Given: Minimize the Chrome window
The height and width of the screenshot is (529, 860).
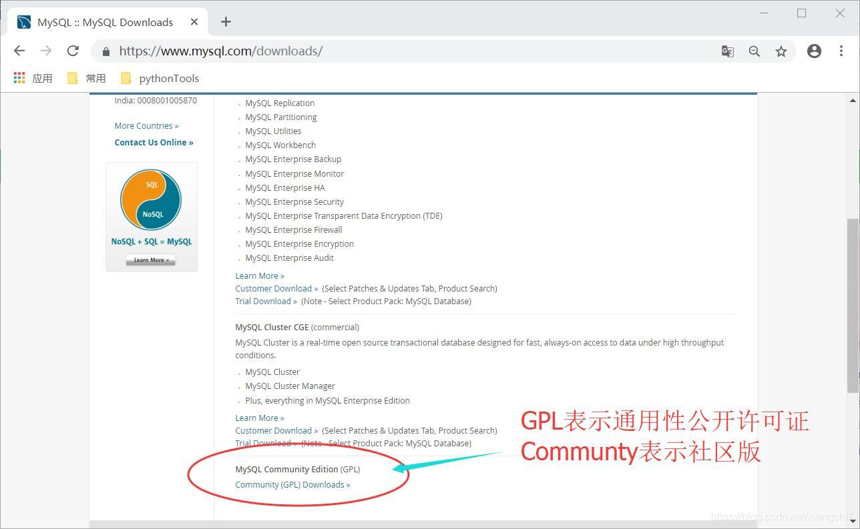Looking at the screenshot, I should coord(763,13).
